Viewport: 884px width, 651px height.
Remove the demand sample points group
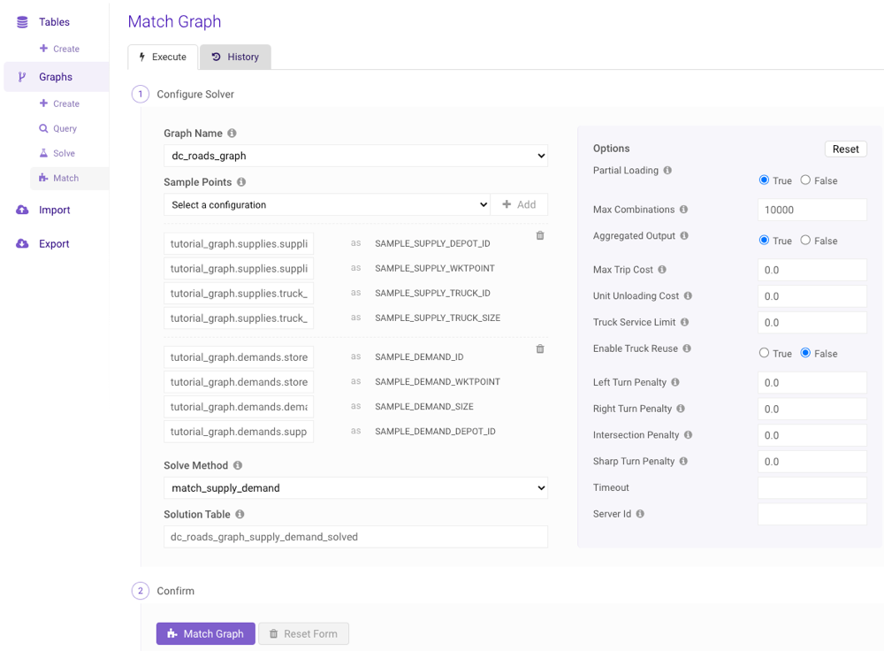(539, 348)
